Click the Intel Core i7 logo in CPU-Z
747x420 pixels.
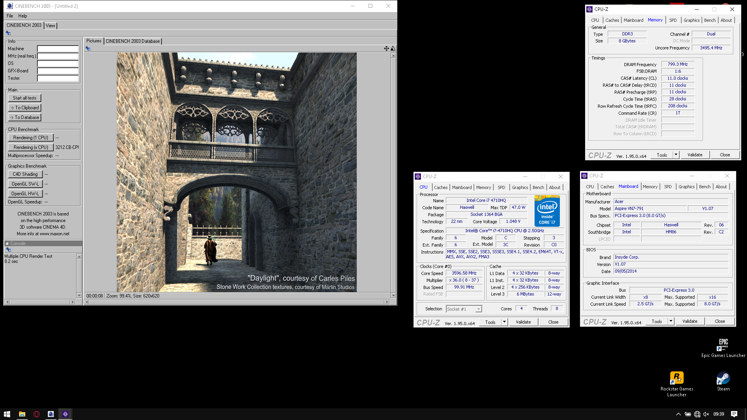[547, 211]
